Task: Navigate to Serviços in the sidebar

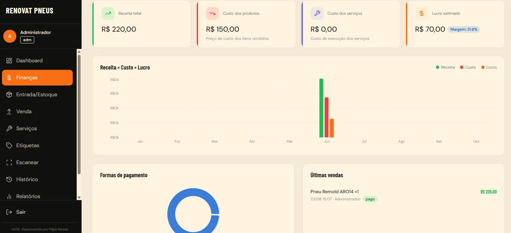Action: click(37, 129)
